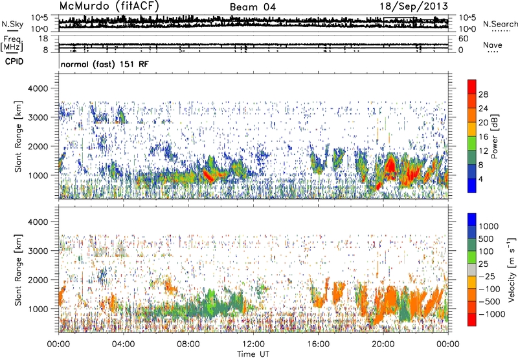
Task: Click the 'Slant Range [km]' label of power panel
Action: (x=18, y=136)
